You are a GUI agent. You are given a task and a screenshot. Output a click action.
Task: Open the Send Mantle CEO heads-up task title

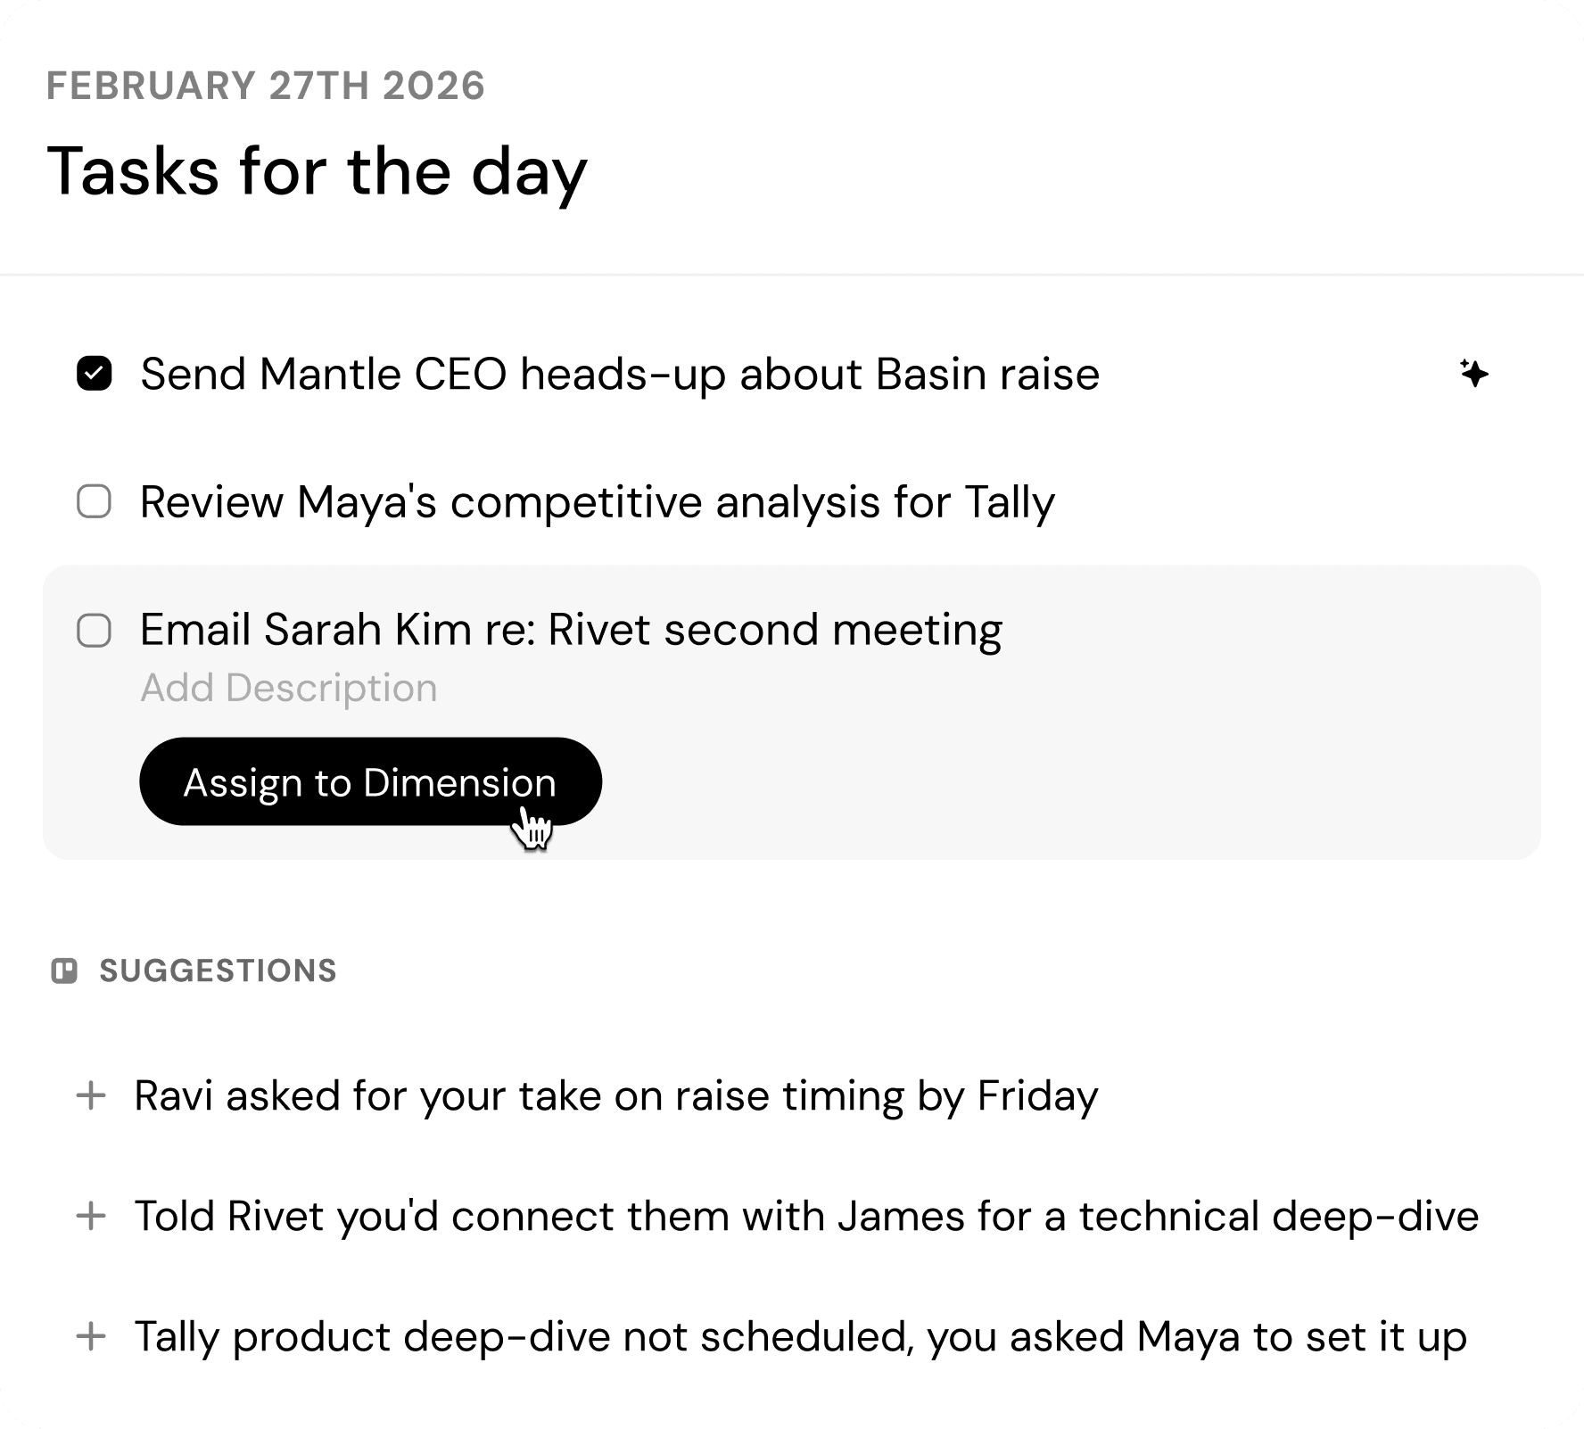pos(619,374)
